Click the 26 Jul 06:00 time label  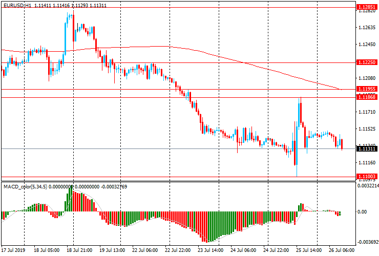341,250
